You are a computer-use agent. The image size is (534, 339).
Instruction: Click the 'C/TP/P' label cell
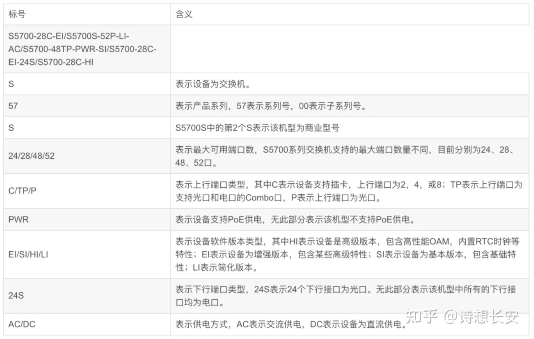coord(87,191)
